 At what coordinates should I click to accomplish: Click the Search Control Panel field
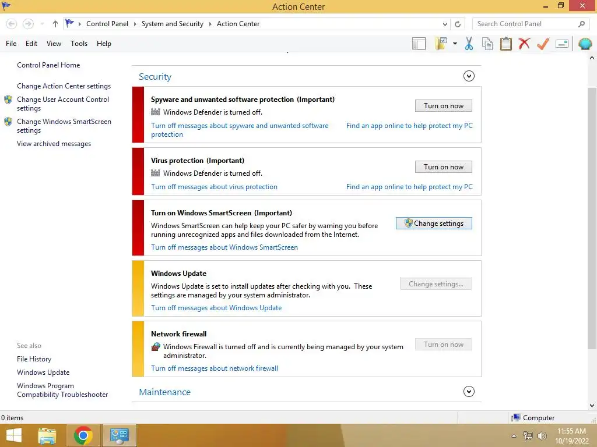point(529,24)
